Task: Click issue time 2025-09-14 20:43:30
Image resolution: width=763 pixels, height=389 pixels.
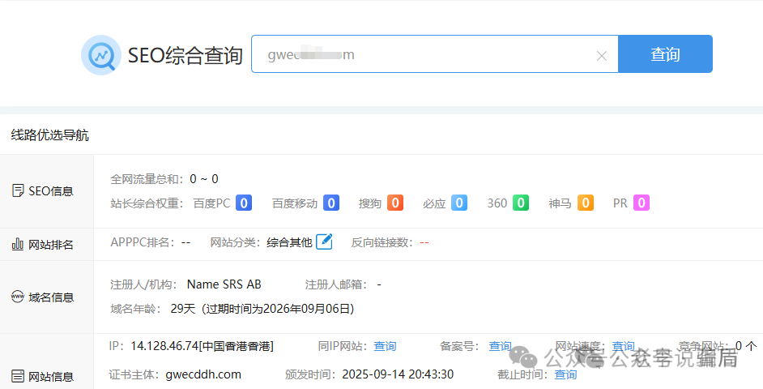Action: (398, 374)
